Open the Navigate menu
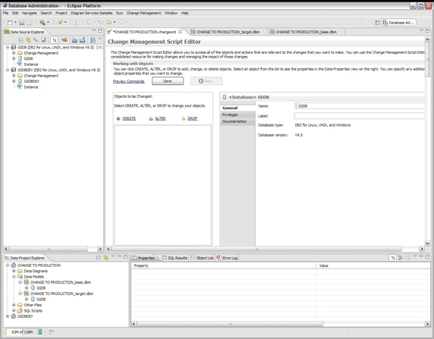 (x=30, y=13)
